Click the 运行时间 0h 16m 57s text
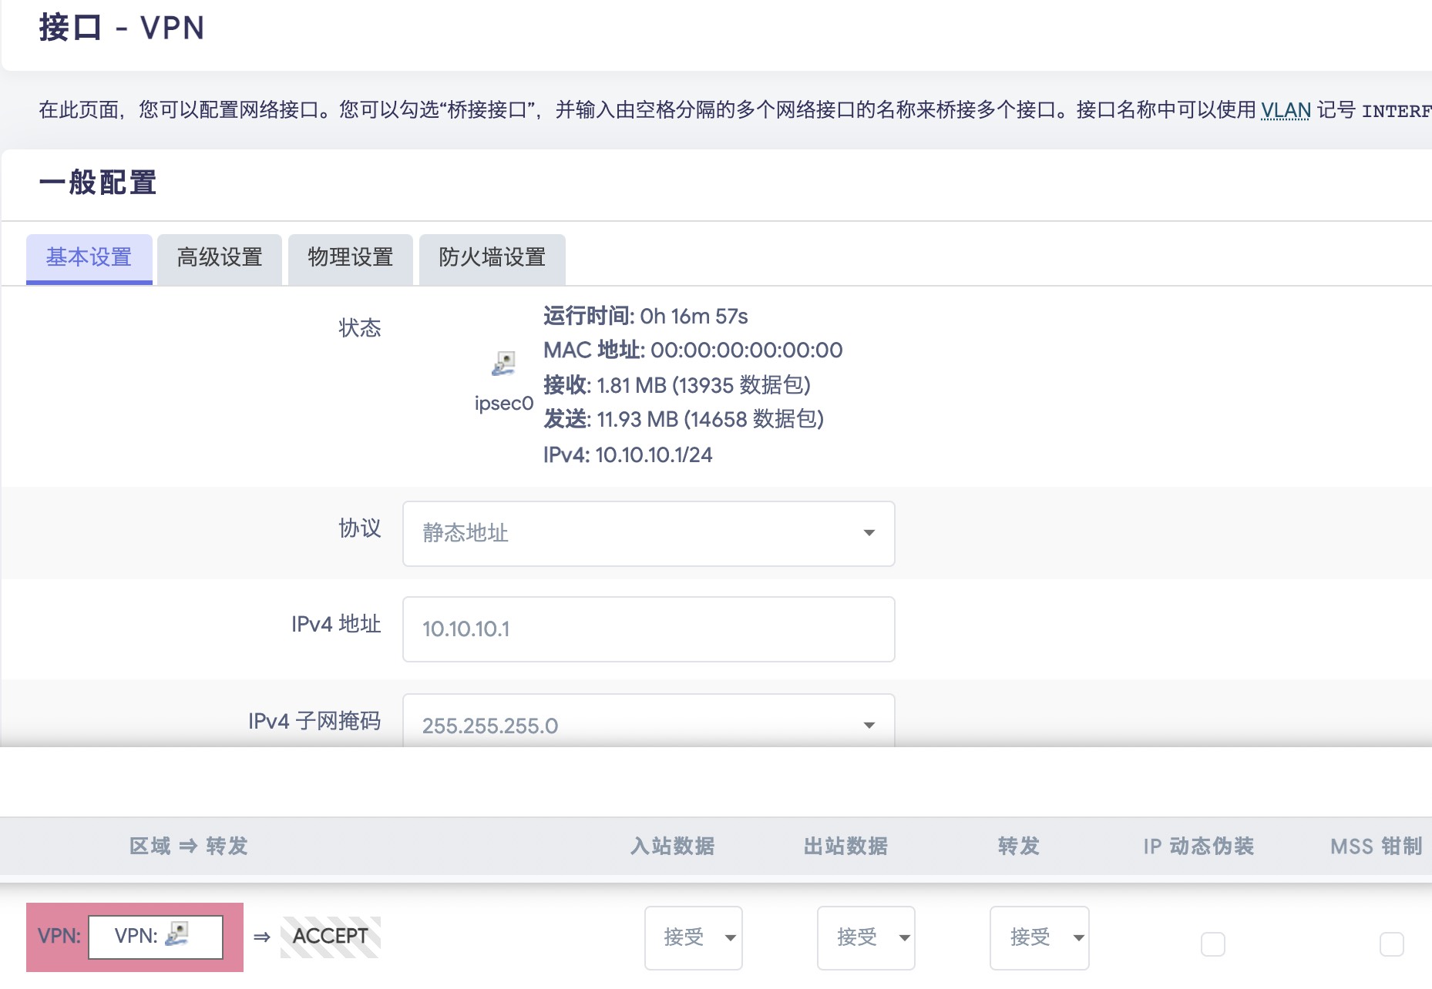 pyautogui.click(x=646, y=316)
